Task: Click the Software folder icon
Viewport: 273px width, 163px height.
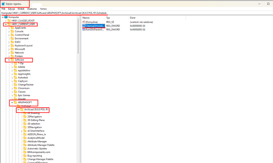Action: point(12,60)
